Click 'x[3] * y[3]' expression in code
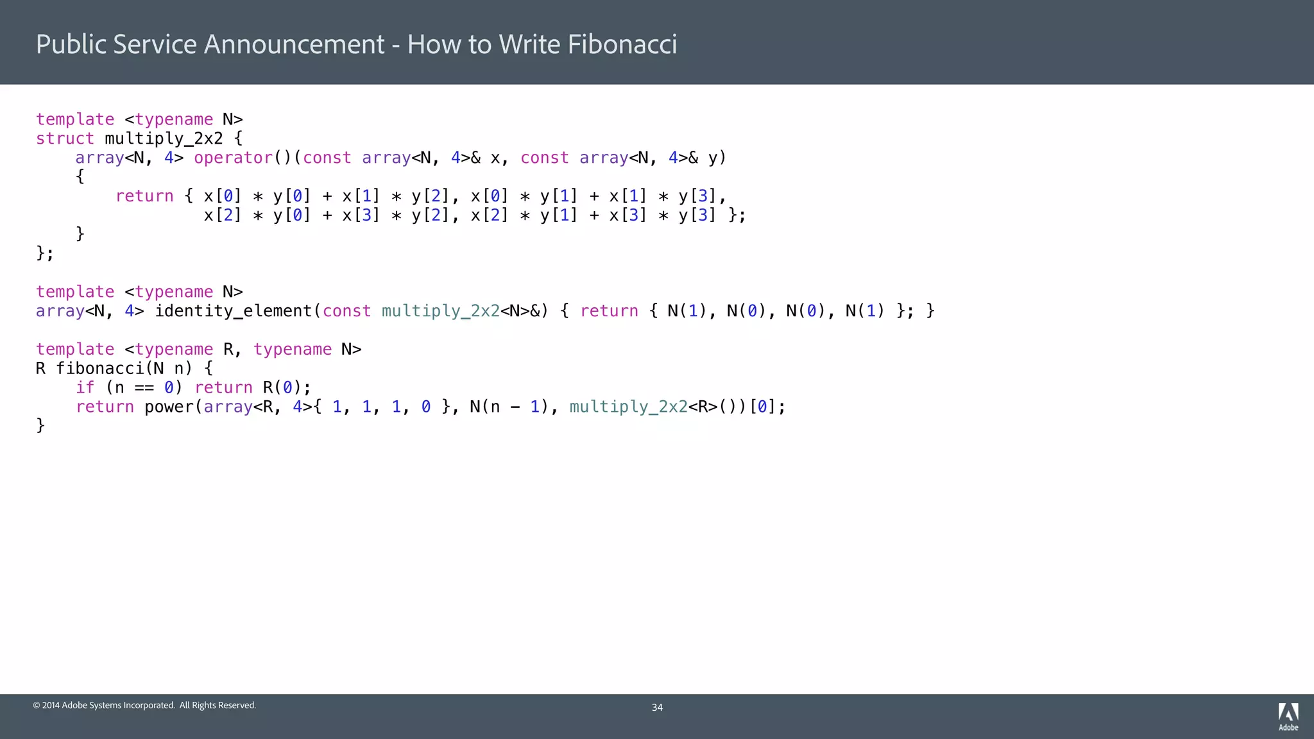Screen dimensions: 1314x739 663,215
